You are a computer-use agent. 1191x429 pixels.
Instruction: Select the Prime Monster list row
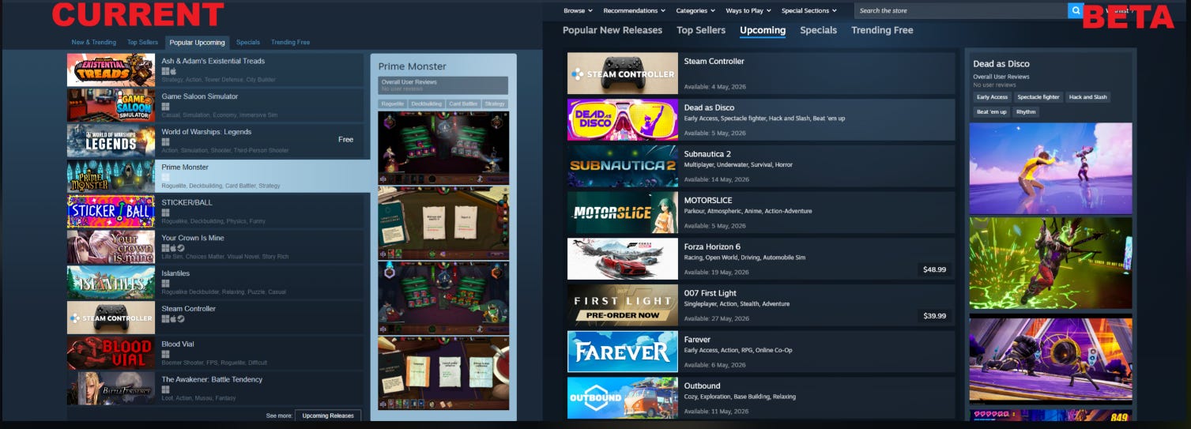tap(218, 176)
